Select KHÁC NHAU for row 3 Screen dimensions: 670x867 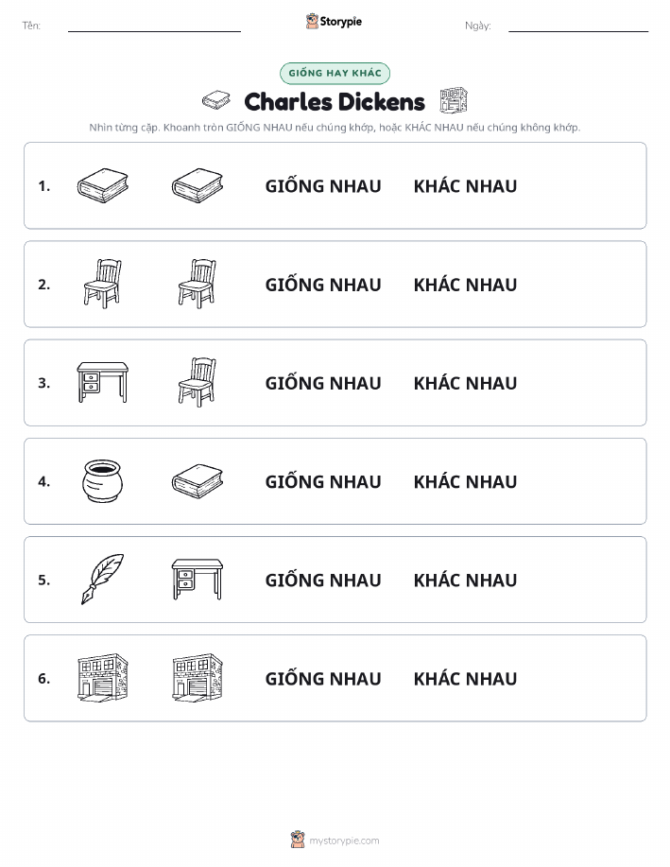(x=466, y=383)
